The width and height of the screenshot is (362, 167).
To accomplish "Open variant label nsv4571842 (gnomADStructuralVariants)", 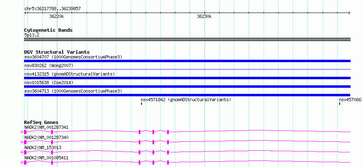I will click(x=186, y=100).
